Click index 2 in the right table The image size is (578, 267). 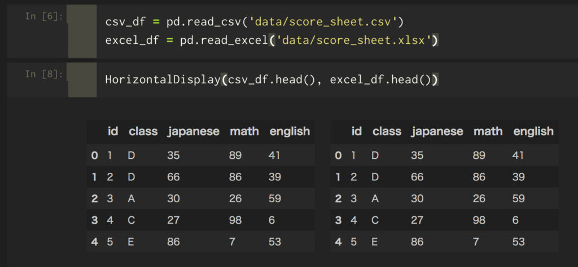[339, 199]
